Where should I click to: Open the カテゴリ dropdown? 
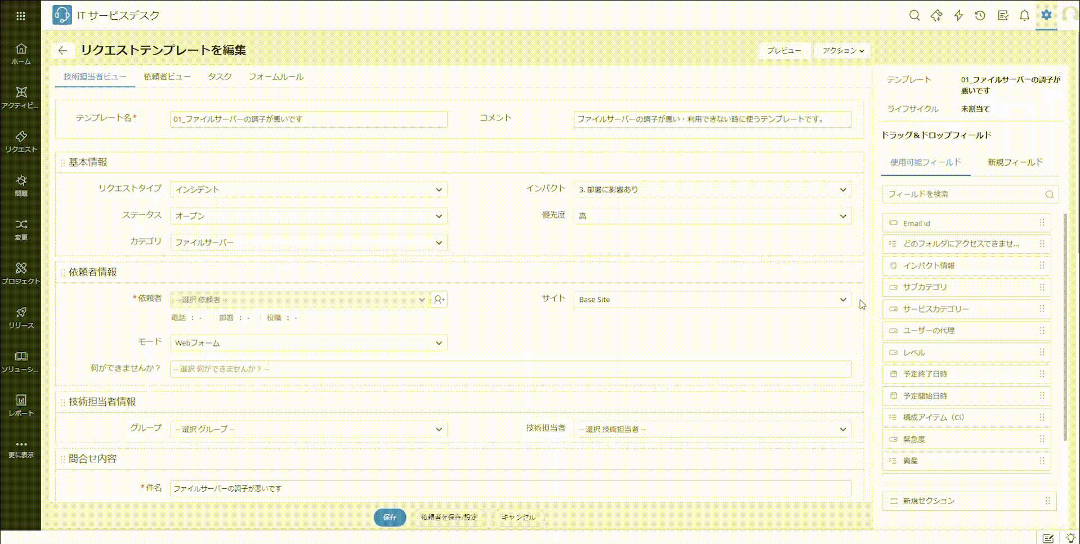[309, 243]
